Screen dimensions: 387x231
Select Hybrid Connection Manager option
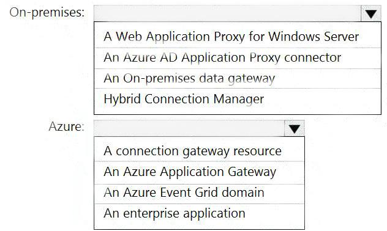[x=238, y=99]
